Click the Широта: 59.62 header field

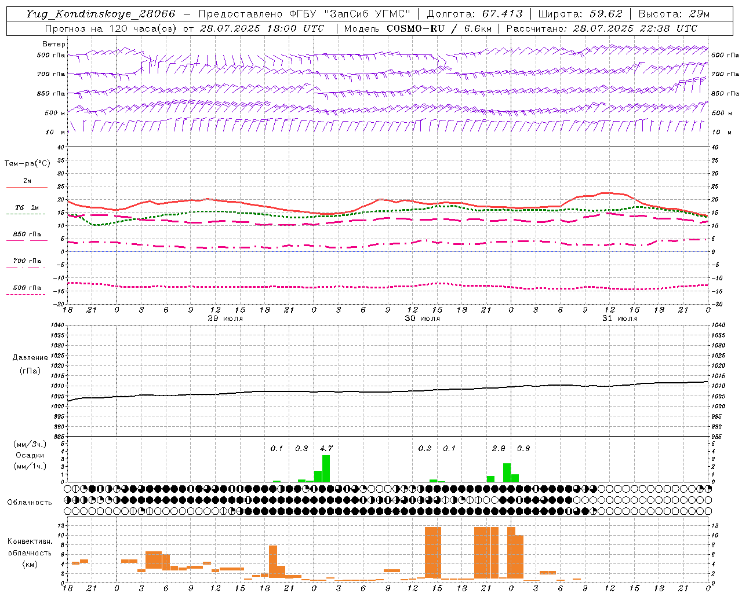(580, 14)
